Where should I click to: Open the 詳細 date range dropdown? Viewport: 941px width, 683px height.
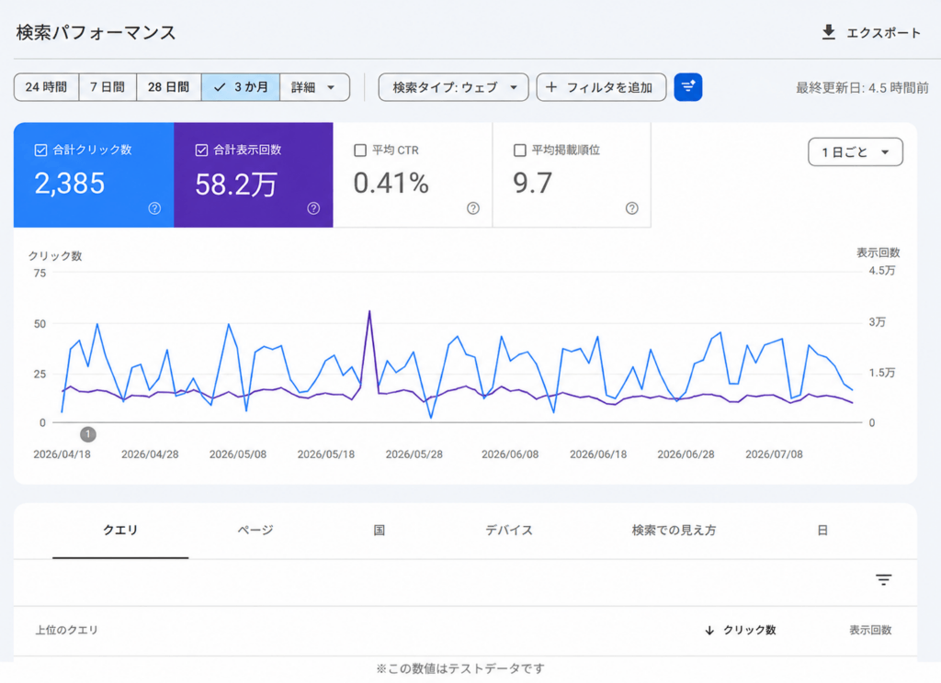click(314, 87)
